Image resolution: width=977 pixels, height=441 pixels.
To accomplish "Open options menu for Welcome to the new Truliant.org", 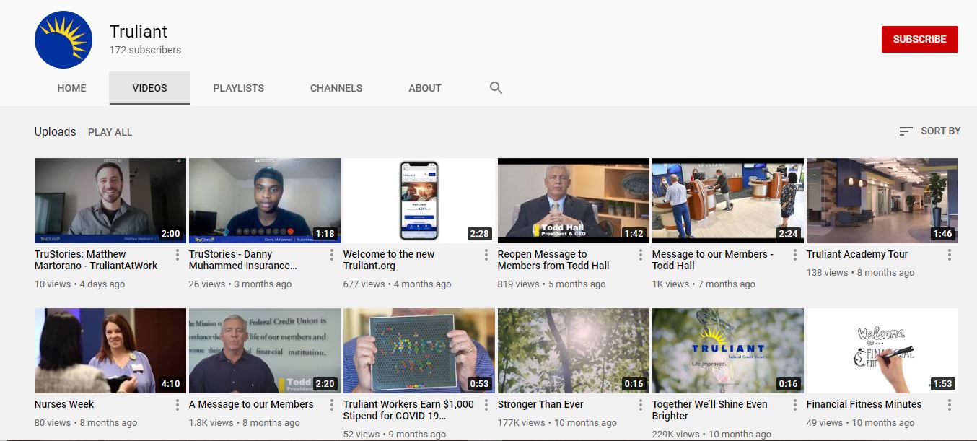I will pyautogui.click(x=486, y=255).
